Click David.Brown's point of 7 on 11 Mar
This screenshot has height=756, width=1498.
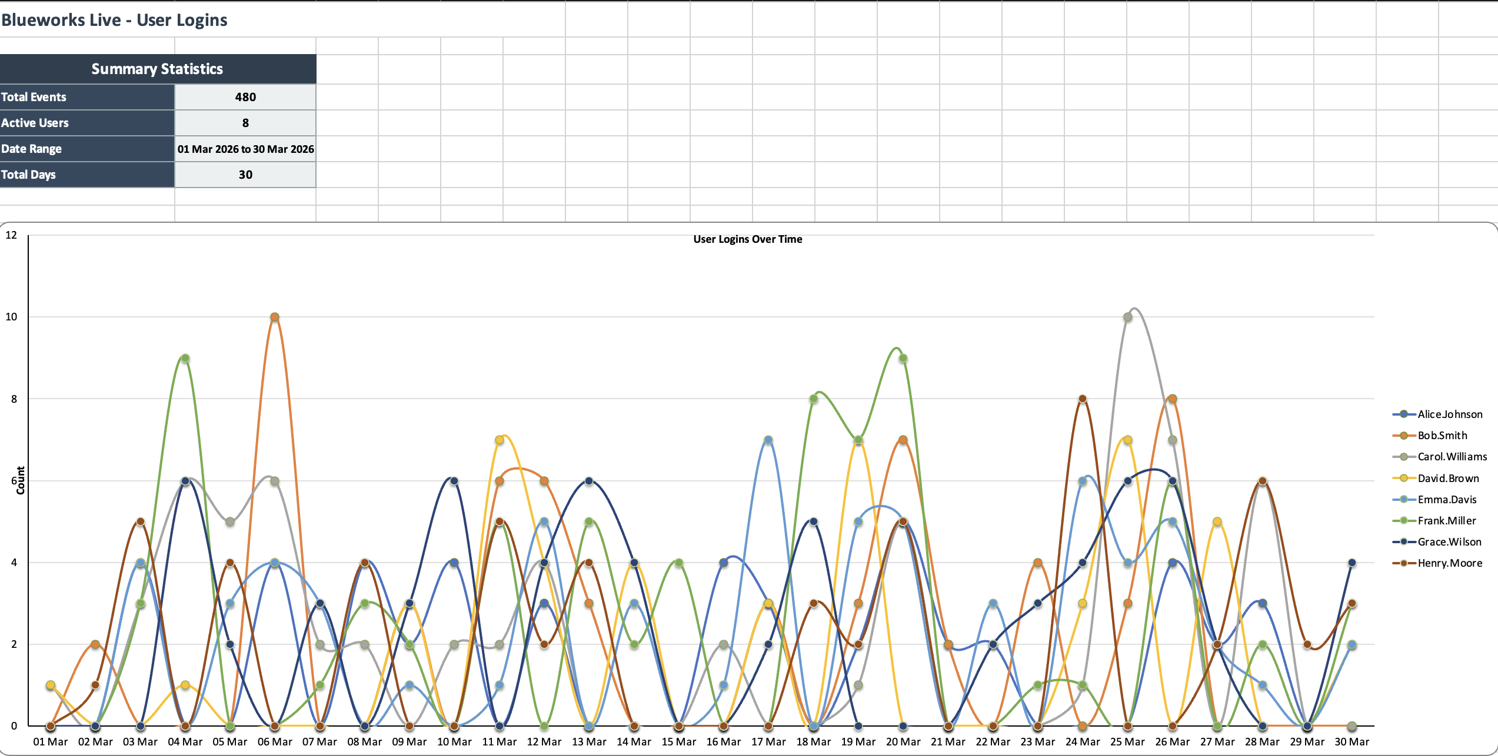coord(500,440)
